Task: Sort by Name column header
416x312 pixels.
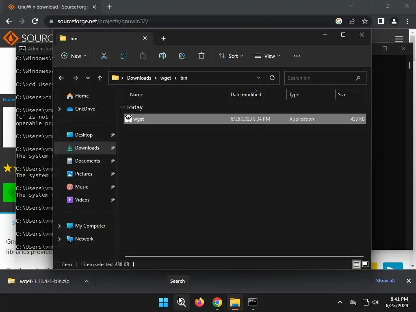Action: point(136,95)
